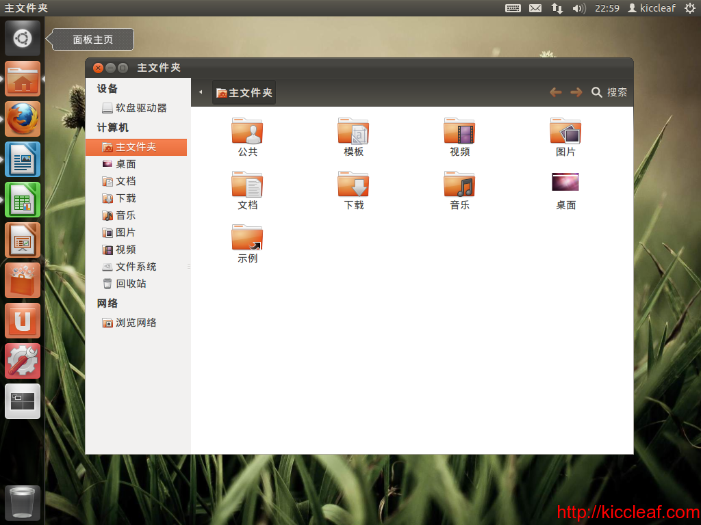701x525 pixels.
Task: Open Ubuntu Software Center launcher icon
Action: [23, 280]
